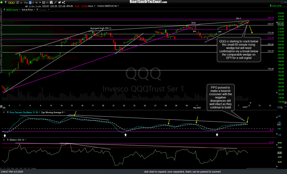Select the Weekly (W) timeframe
Viewport: 287px width, 174px height.
[x=36, y=2]
